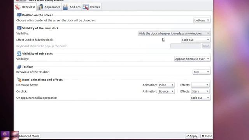Click the Icons' animations and effects icon
This screenshot has height=140, width=249.
[x=19, y=79]
